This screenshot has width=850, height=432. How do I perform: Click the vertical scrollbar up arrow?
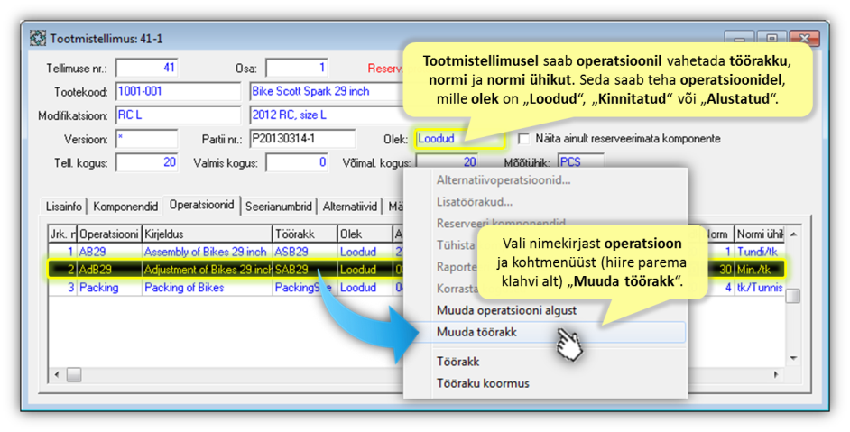793,234
